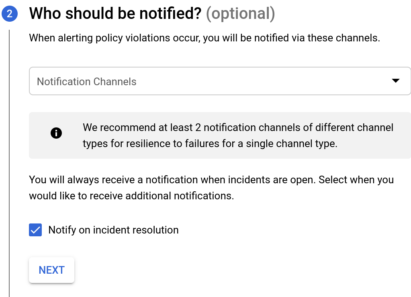Click the blue step 2 number badge
Screen dimensions: 411x297
click(x=9, y=14)
